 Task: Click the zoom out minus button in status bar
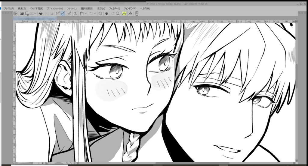pyautogui.click(x=35, y=163)
